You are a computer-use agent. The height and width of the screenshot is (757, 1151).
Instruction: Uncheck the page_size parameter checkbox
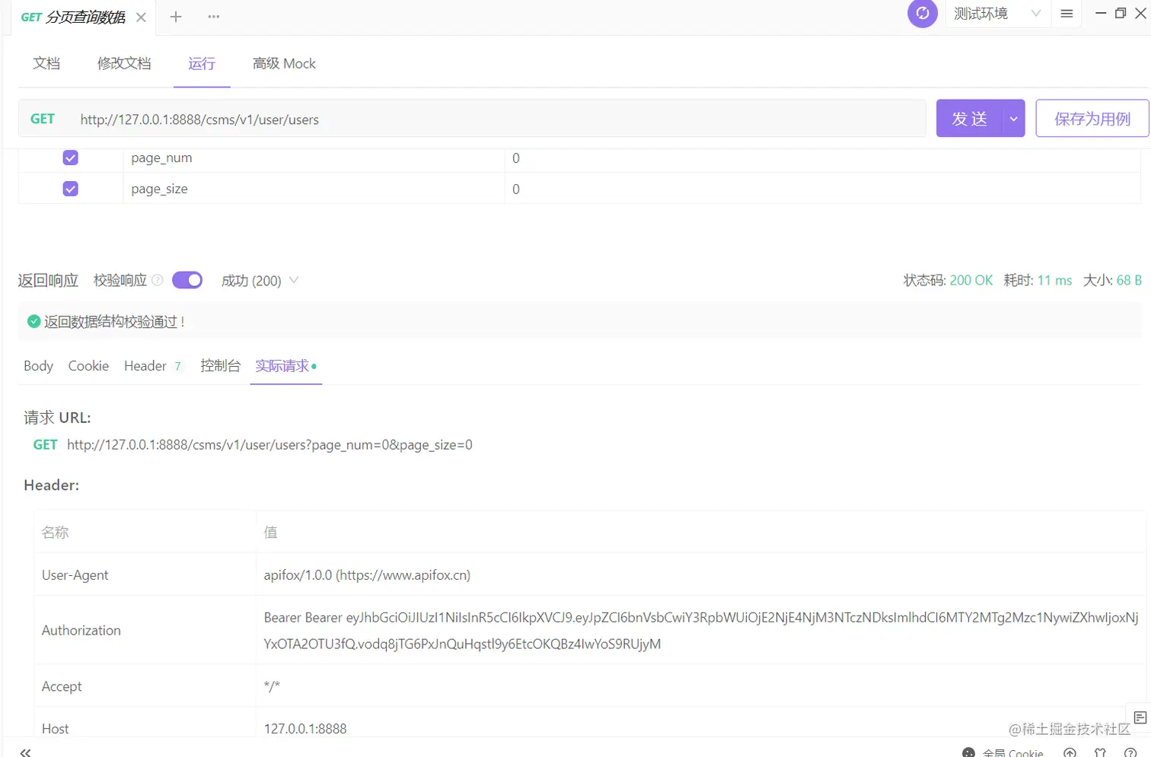(x=70, y=189)
